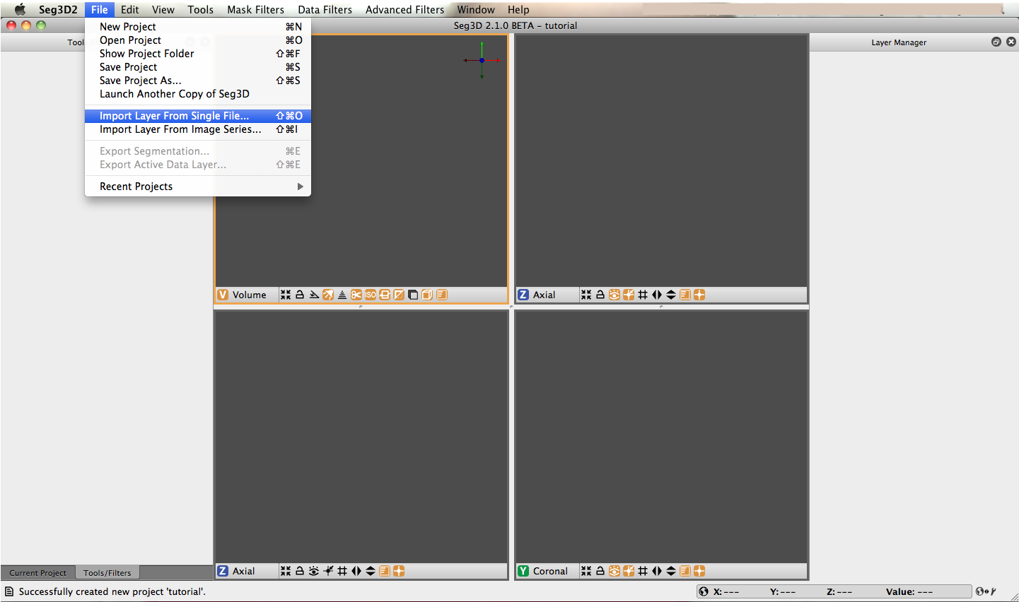Viewport: 1019px width, 602px height.
Task: Click flip horizontal in the Axial viewer under Volume
Action: pyautogui.click(x=356, y=571)
